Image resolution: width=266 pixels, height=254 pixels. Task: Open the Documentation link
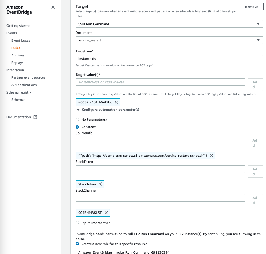coord(18,117)
